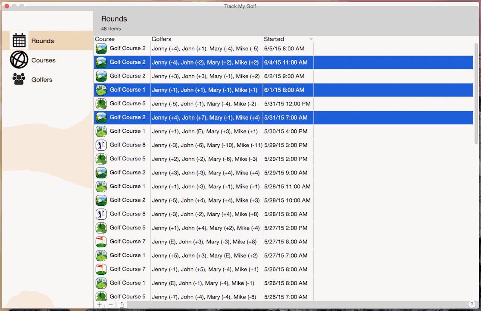Click the highlighted 6/4/15 11:00 AM round
Image resolution: width=481 pixels, height=311 pixels.
click(x=286, y=62)
